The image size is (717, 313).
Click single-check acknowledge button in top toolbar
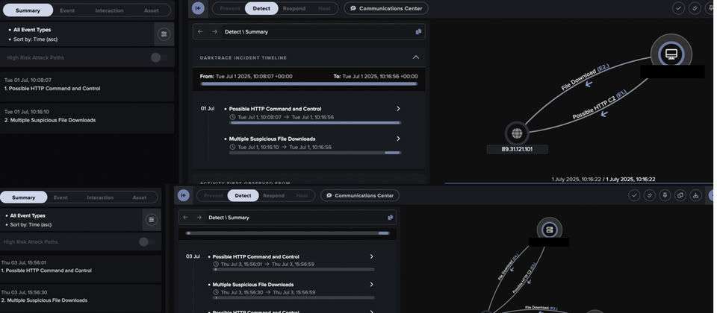click(x=678, y=8)
